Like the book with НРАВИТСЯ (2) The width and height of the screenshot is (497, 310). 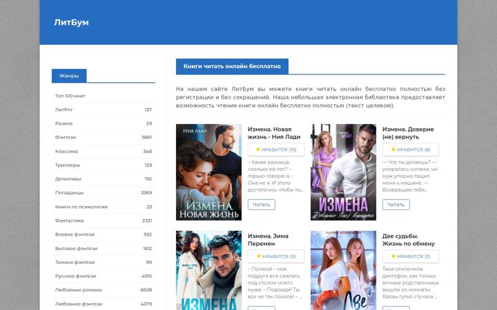pos(411,256)
